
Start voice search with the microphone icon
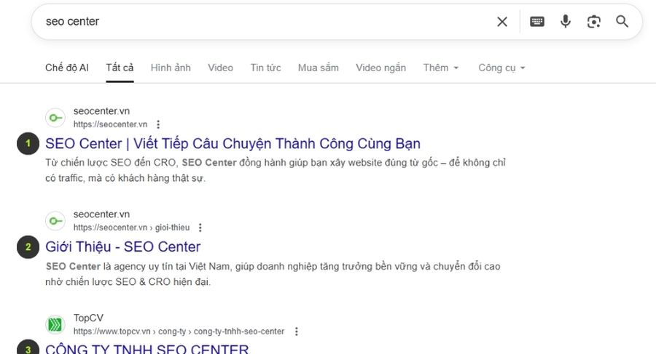565,21
